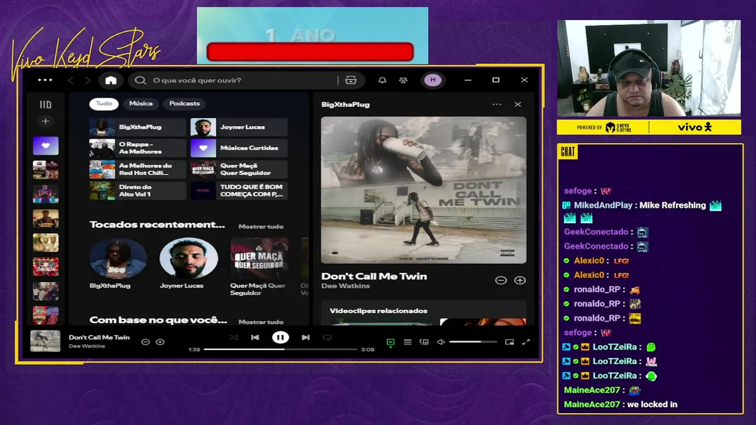Click the minus icon in bottom player bar
The image size is (756, 425).
(x=145, y=342)
